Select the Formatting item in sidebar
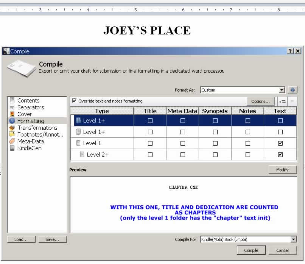305x264 pixels. (x=31, y=121)
